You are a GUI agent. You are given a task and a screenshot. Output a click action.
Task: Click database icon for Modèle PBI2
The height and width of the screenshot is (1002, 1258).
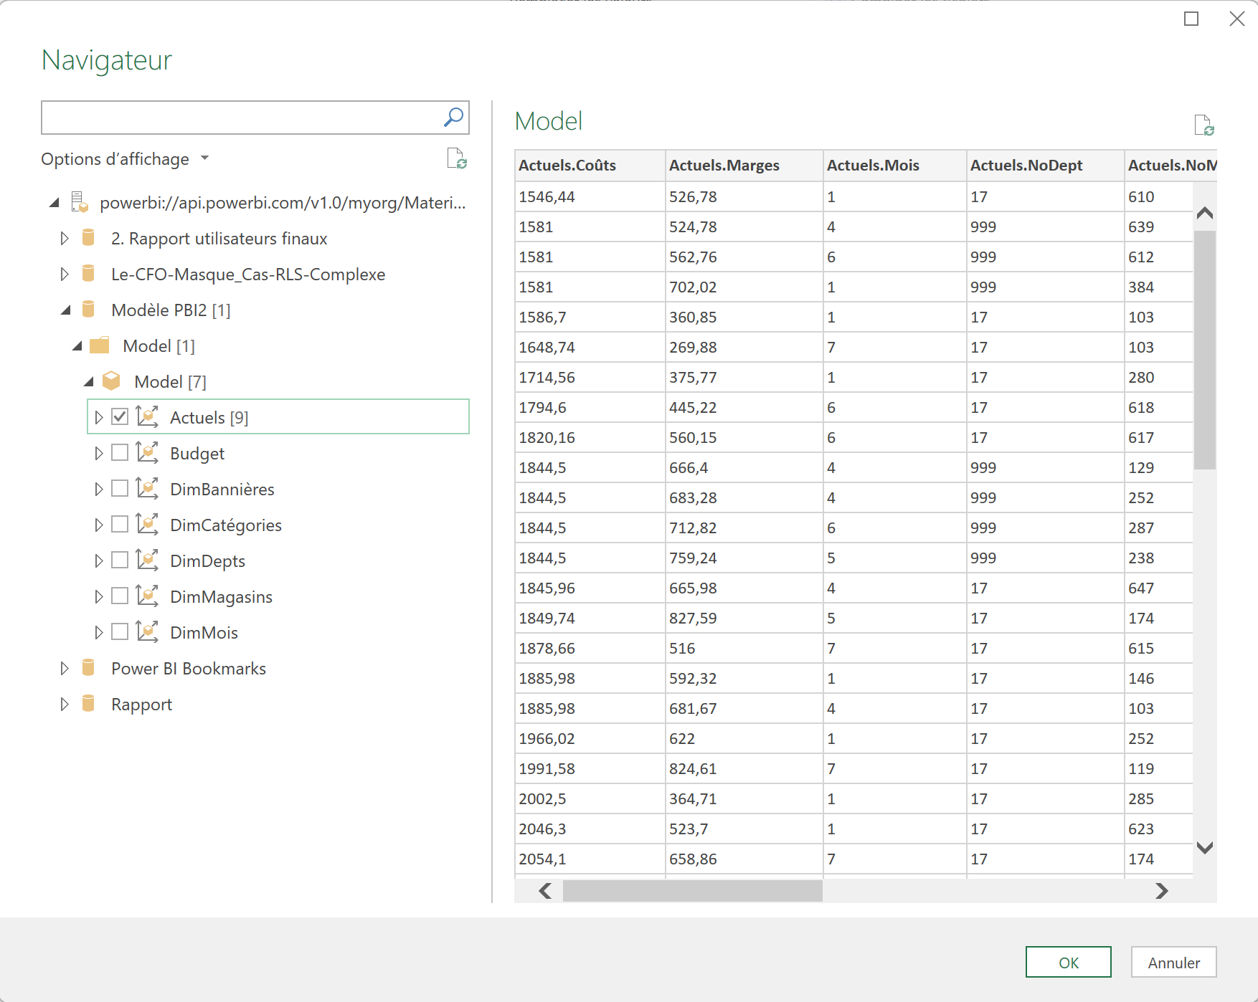click(88, 309)
